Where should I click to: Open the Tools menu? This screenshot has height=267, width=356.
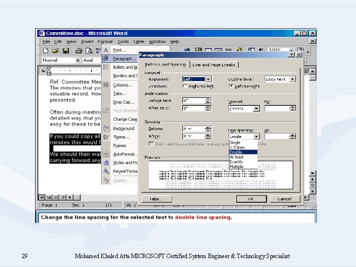[123, 42]
